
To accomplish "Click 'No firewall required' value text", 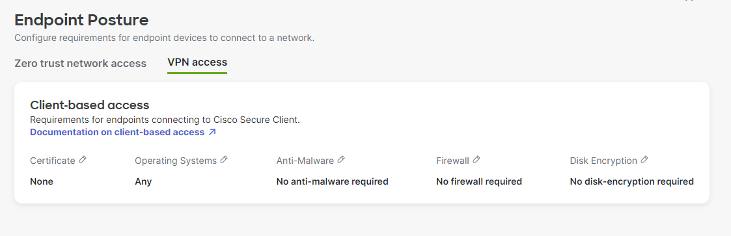I will coord(479,181).
